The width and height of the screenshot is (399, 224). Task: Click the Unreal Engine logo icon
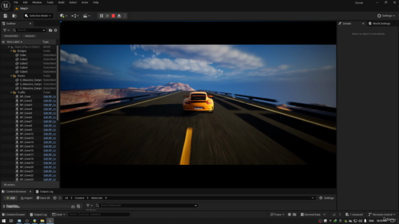coord(6,6)
